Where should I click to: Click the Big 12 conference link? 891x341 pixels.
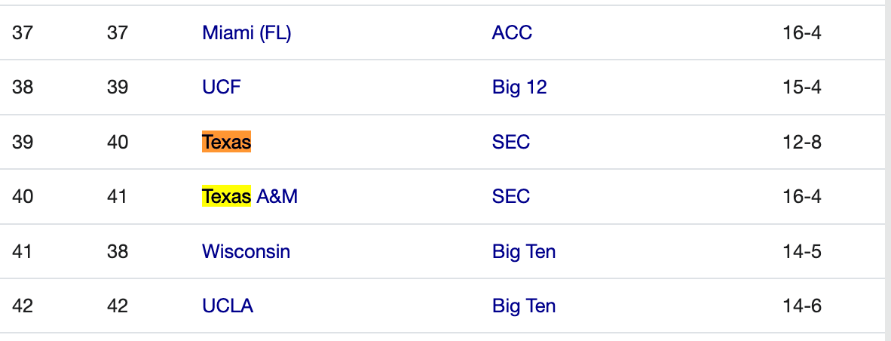click(519, 88)
